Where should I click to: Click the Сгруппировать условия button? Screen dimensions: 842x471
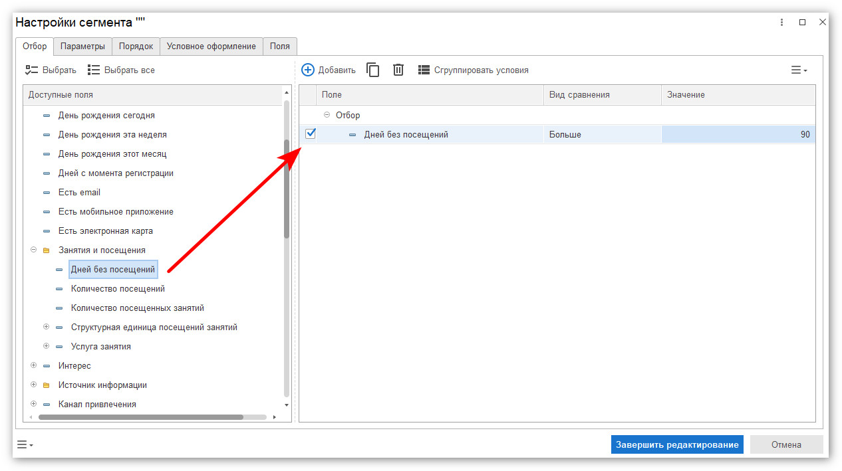click(x=474, y=70)
